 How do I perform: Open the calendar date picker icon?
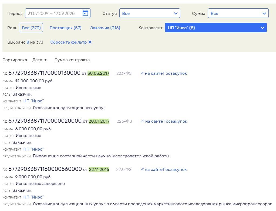click(85, 13)
